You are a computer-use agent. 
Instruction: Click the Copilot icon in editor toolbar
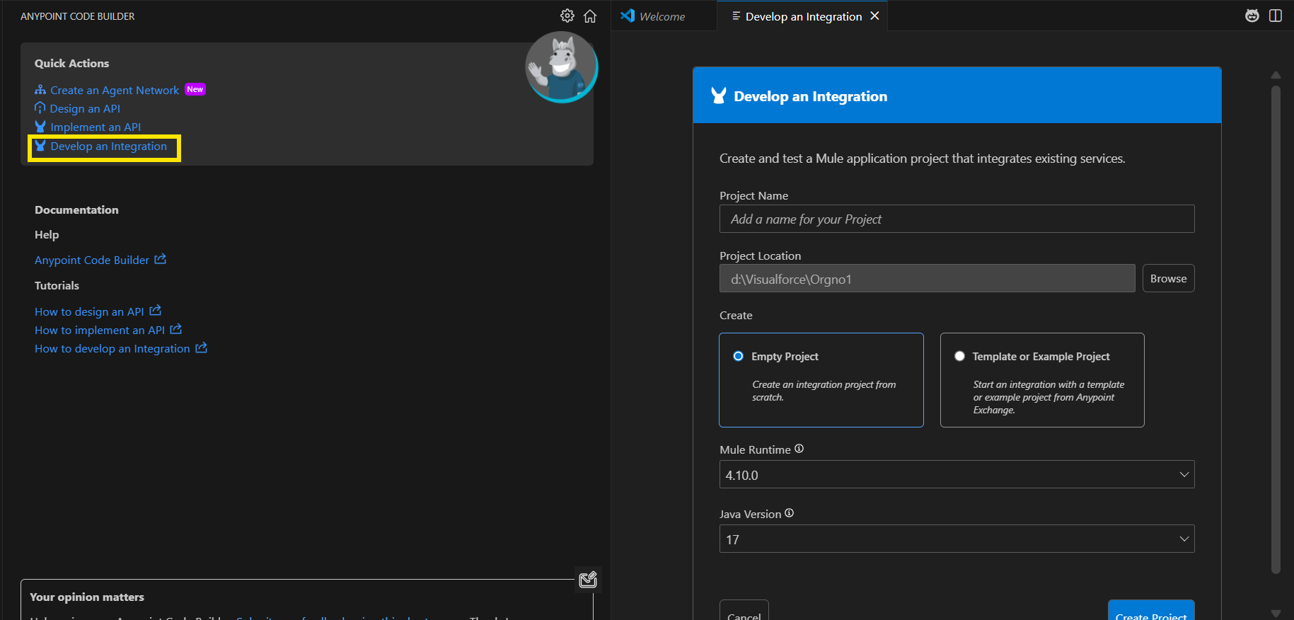point(1252,16)
